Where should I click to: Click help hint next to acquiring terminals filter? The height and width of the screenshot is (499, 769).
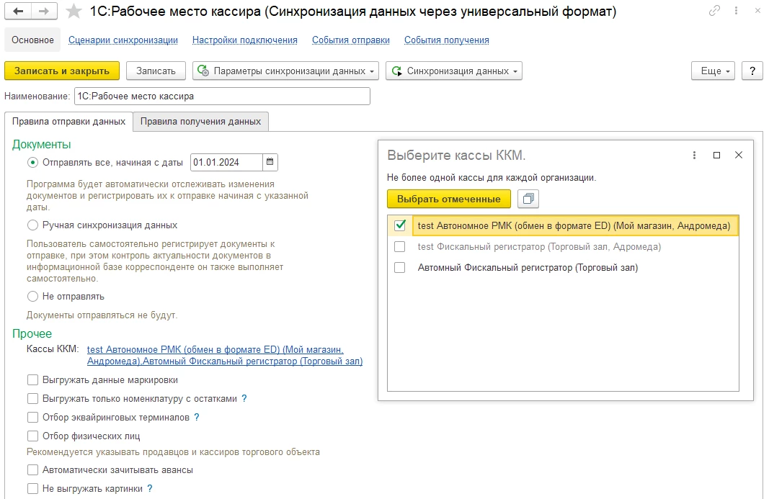coord(197,417)
